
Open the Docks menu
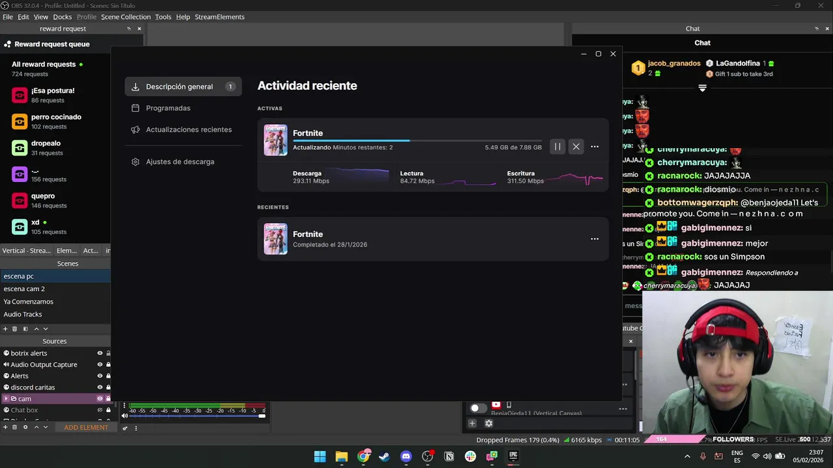coord(62,17)
